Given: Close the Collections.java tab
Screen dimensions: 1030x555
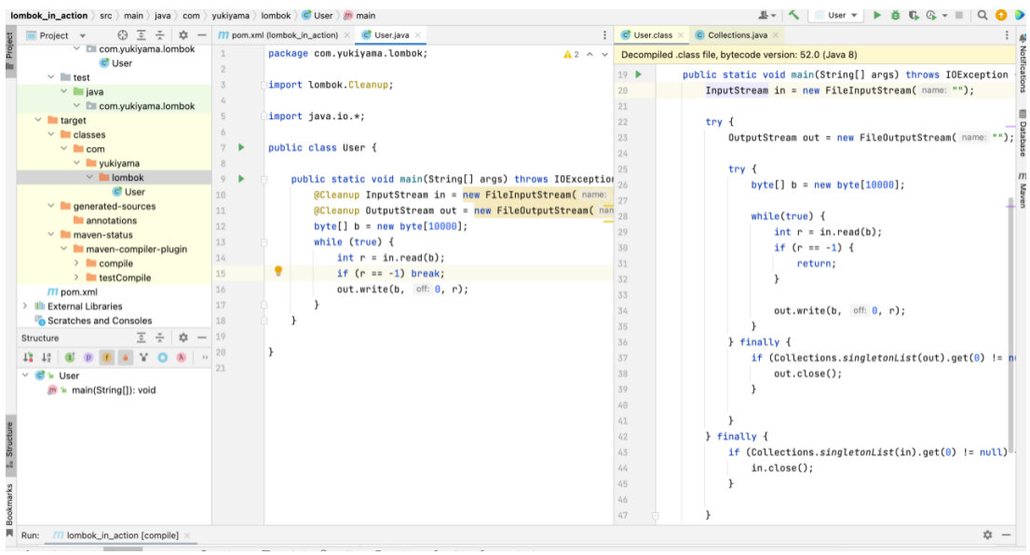Looking at the screenshot, I should [776, 34].
